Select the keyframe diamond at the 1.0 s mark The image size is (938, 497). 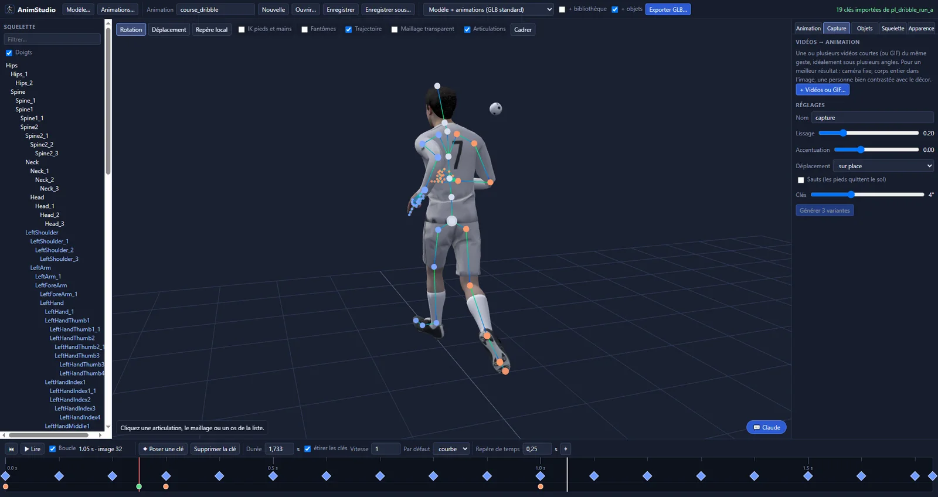[541, 476]
